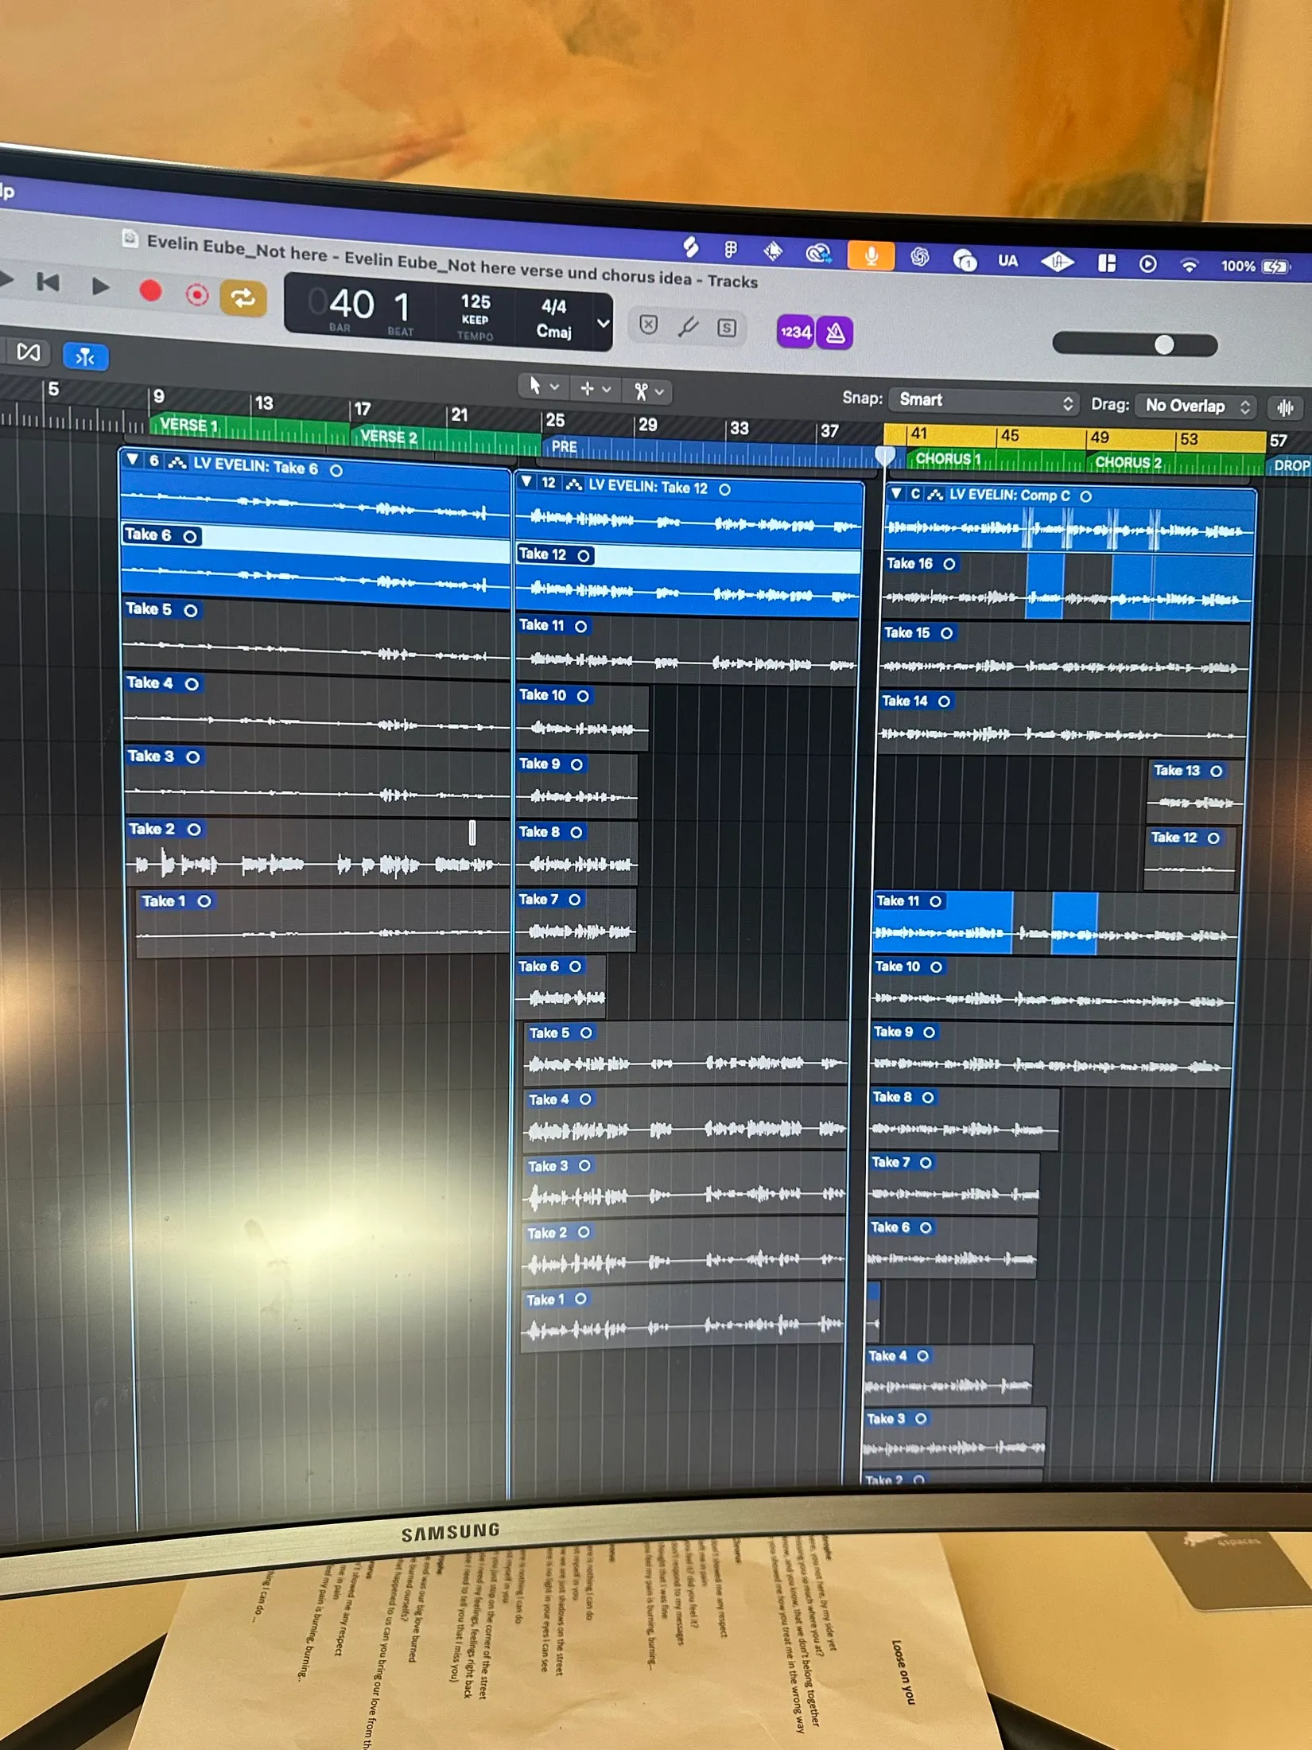The height and width of the screenshot is (1750, 1312).
Task: Collapse the LV EVELIN Comp C folder triangle
Action: pos(896,493)
